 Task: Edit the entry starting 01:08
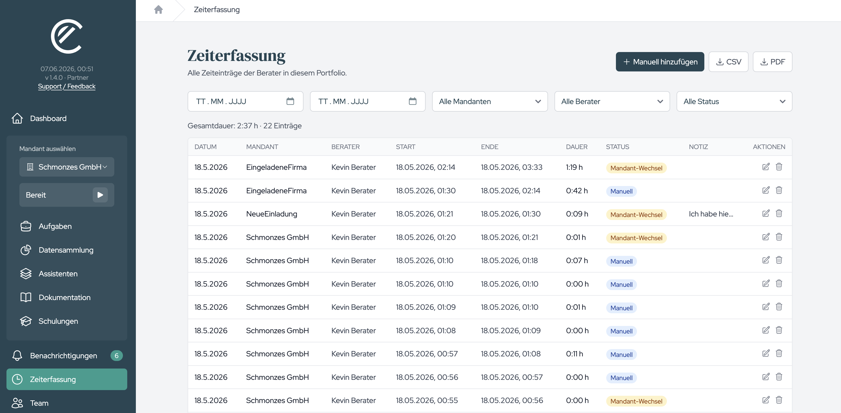tap(766, 330)
